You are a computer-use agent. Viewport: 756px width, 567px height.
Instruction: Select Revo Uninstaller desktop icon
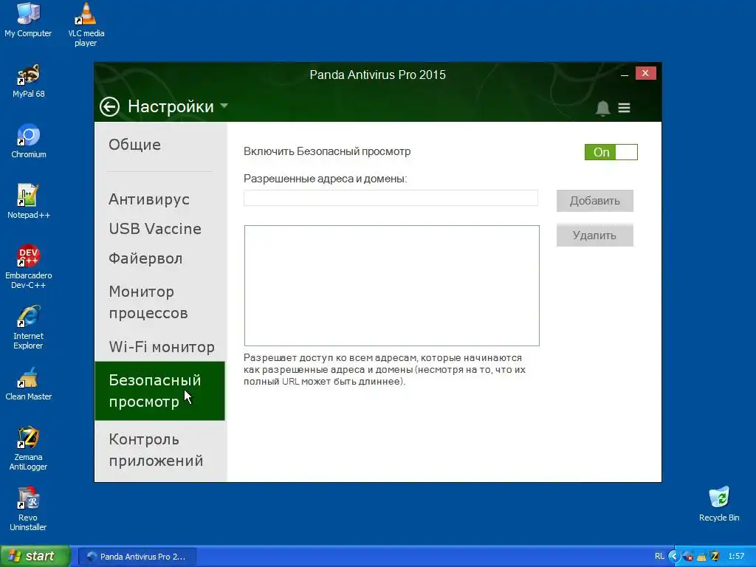pyautogui.click(x=29, y=509)
